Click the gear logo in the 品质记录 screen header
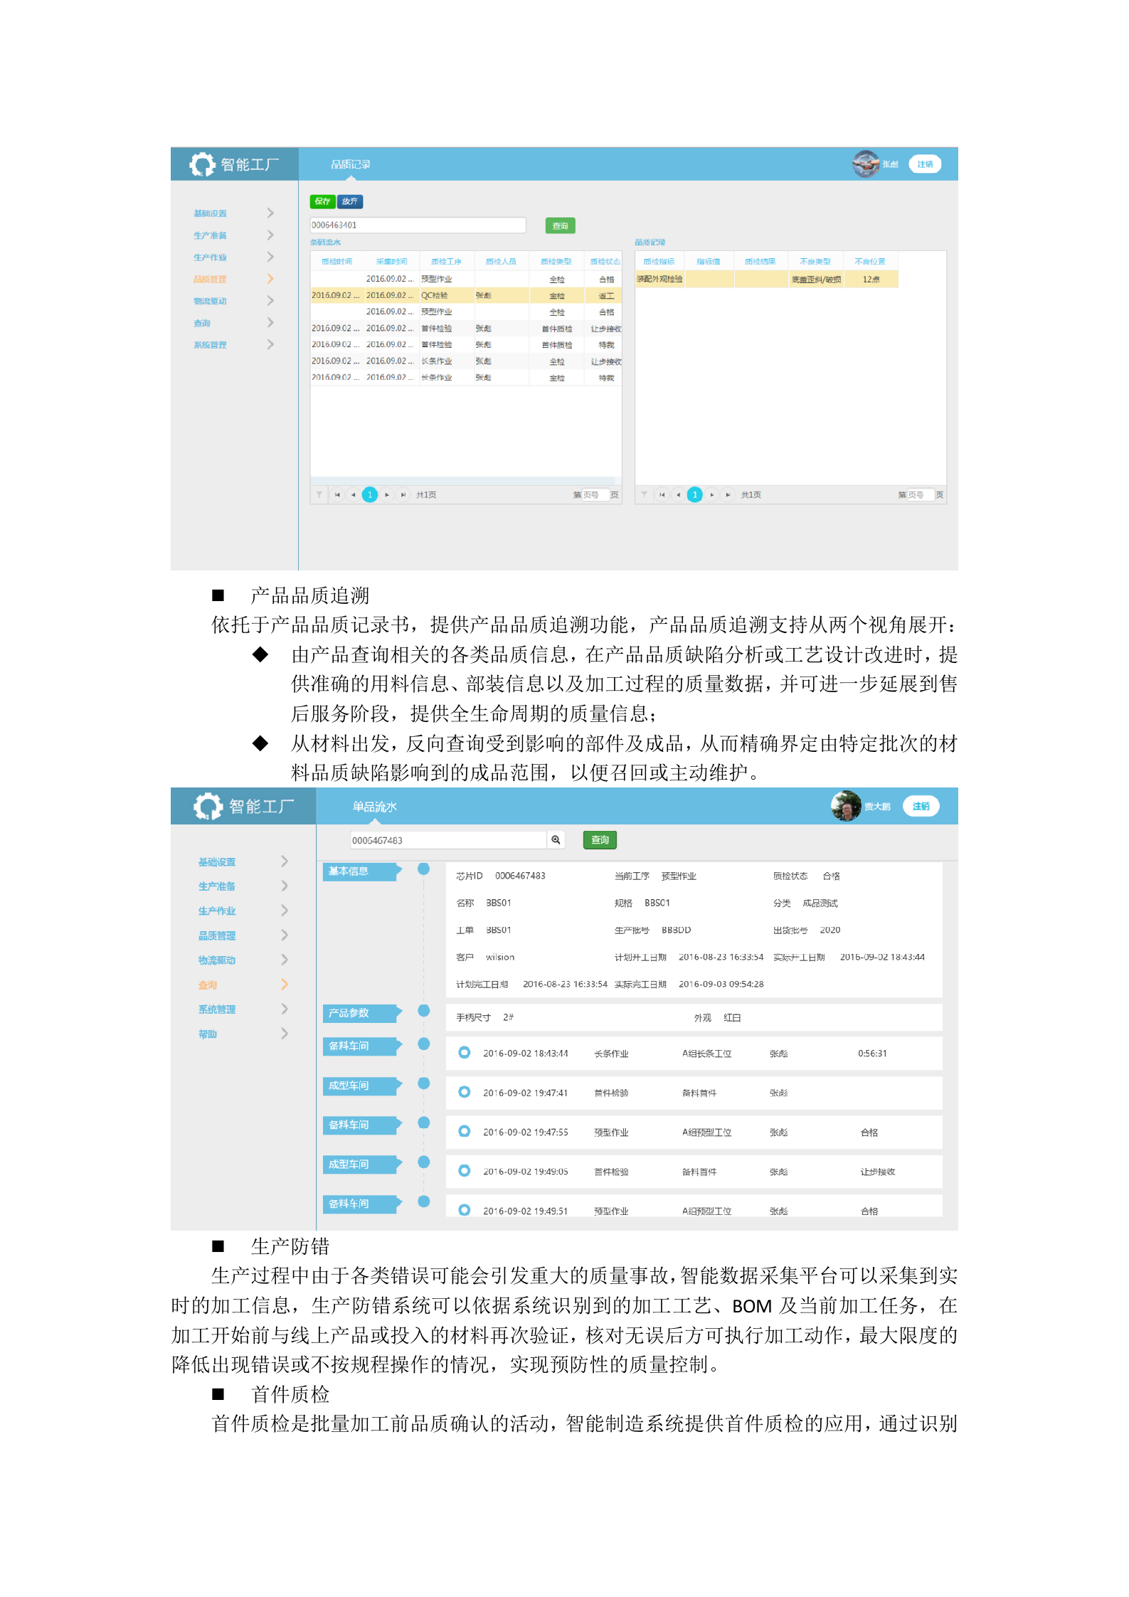This screenshot has width=1129, height=1597. click(x=202, y=164)
